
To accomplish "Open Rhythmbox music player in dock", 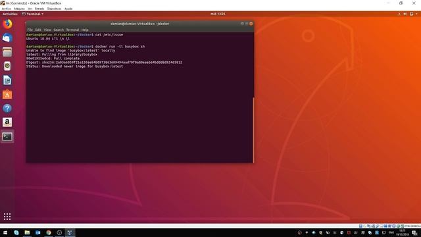I will coord(7,66).
